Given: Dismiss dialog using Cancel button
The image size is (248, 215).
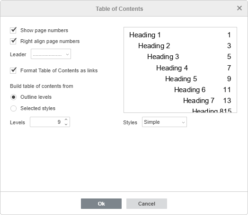Looking at the screenshot, I should point(147,204).
